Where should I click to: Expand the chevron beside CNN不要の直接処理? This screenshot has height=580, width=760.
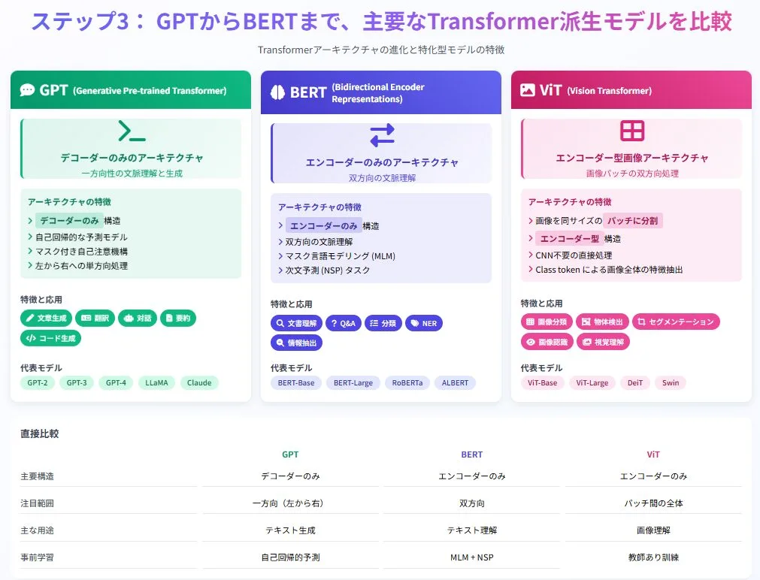531,255
